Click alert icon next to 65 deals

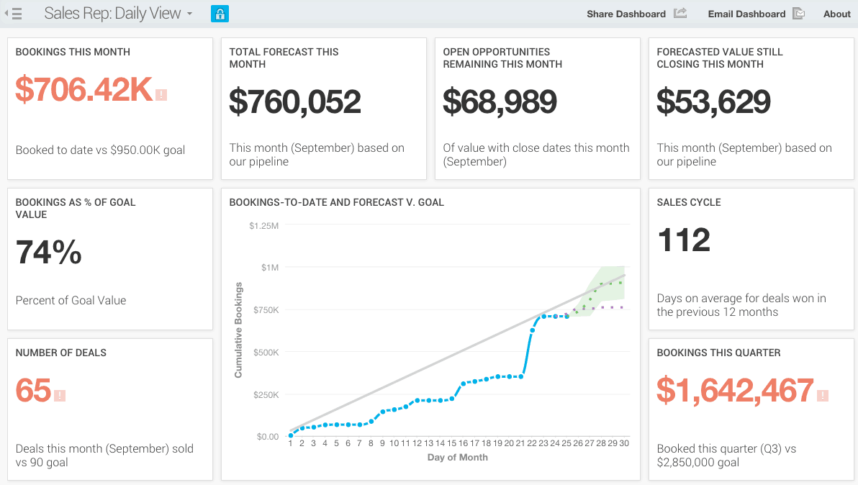(60, 395)
